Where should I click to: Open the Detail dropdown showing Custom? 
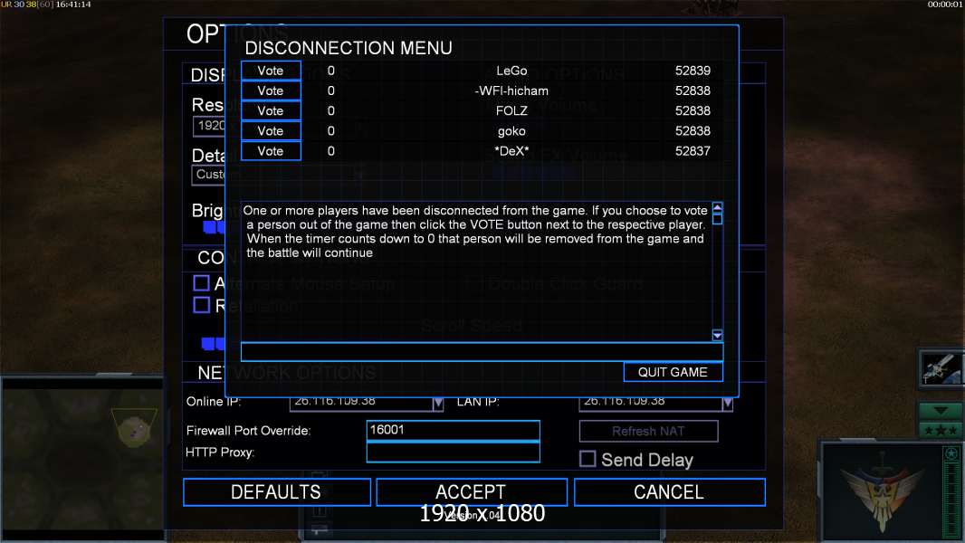(x=209, y=175)
